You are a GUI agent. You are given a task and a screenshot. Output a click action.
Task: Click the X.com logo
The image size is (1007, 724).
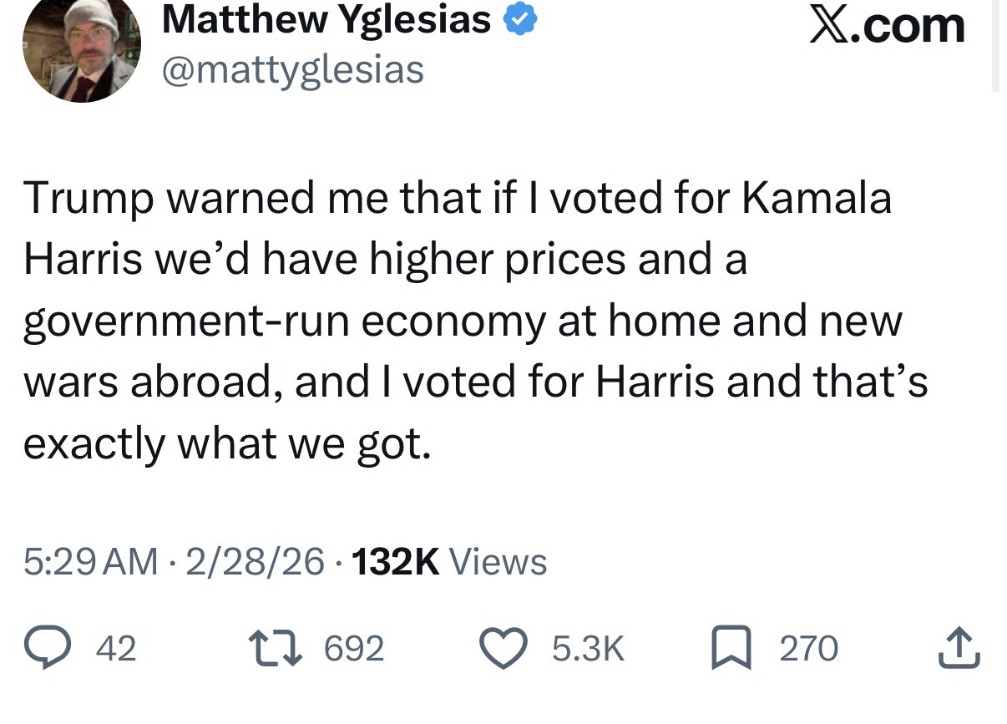[x=887, y=25]
